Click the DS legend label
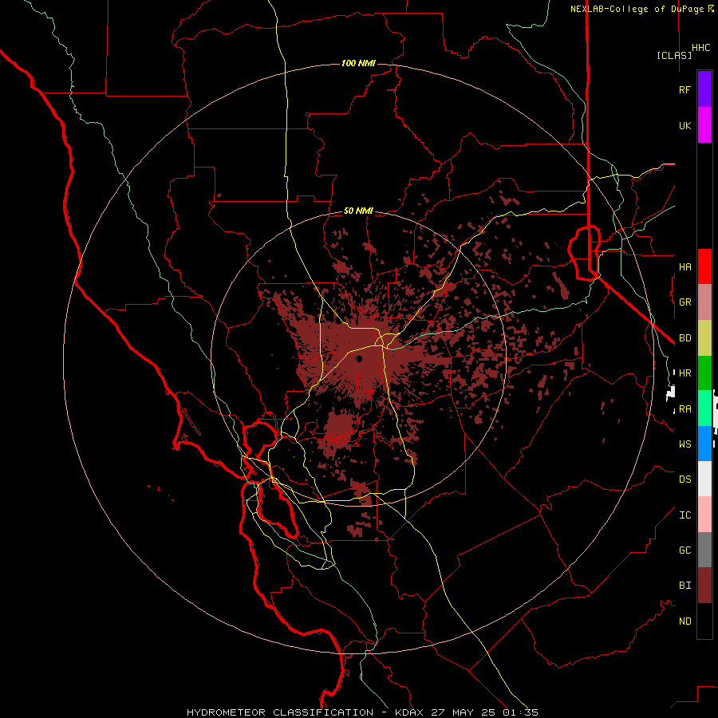This screenshot has width=718, height=718. (x=684, y=479)
